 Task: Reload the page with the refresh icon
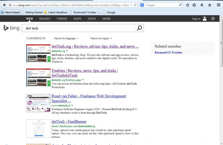(x=135, y=5)
